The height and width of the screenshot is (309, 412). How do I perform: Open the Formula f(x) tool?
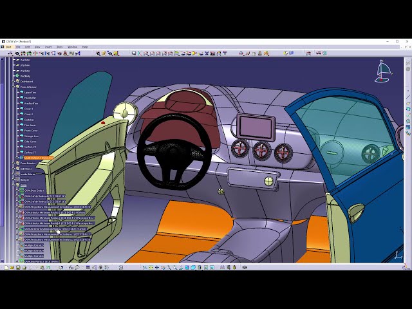pyautogui.click(x=71, y=268)
